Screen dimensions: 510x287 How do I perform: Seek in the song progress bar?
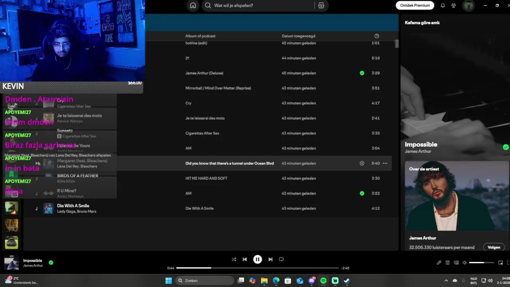(257, 268)
